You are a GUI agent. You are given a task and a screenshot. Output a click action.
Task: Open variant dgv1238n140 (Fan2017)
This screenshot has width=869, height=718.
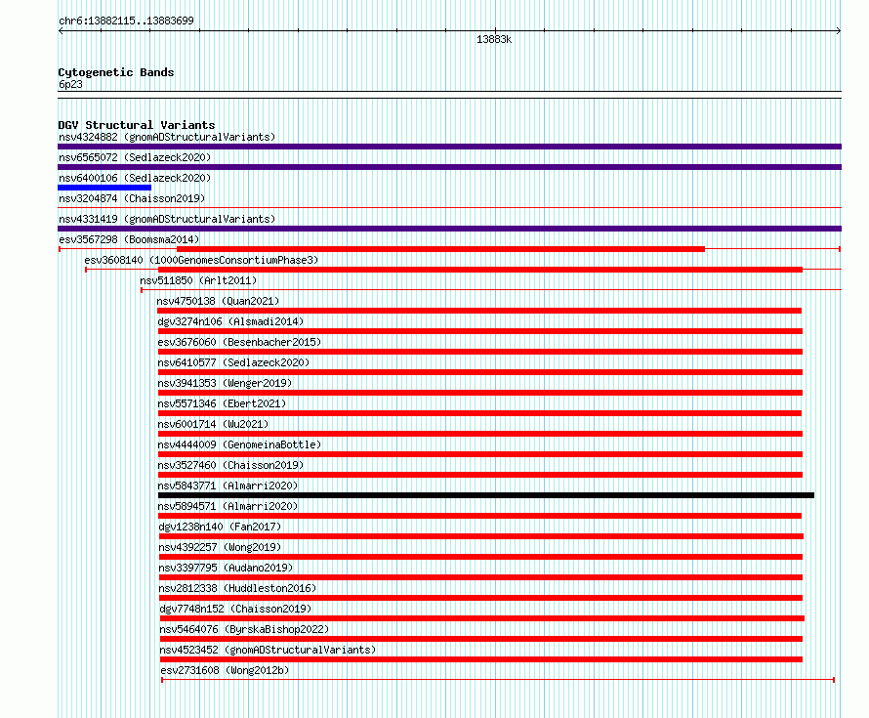[220, 527]
